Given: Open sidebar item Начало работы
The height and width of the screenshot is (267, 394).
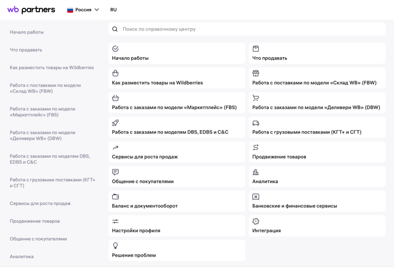Looking at the screenshot, I should [x=27, y=32].
